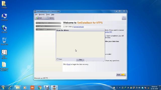Viewport: 161px width, 90px height.
Task: Open the Tools menu
Action: coord(48,14)
